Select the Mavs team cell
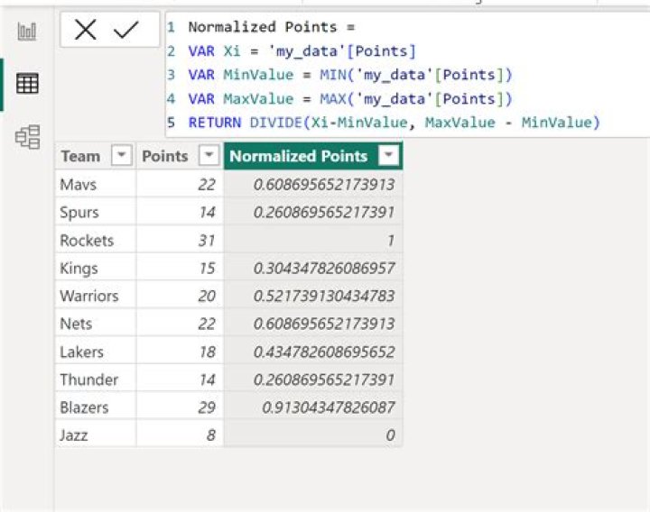This screenshot has height=512, width=650. tap(78, 184)
